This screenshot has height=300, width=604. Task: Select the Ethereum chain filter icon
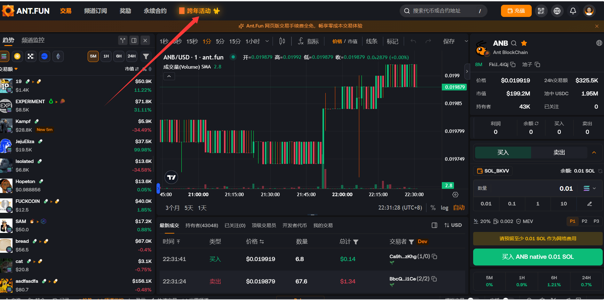58,56
